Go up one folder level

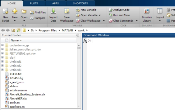[13, 30]
